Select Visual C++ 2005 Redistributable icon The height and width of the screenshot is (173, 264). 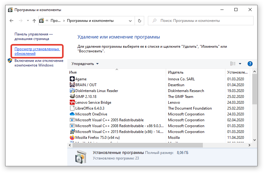pos(72,120)
